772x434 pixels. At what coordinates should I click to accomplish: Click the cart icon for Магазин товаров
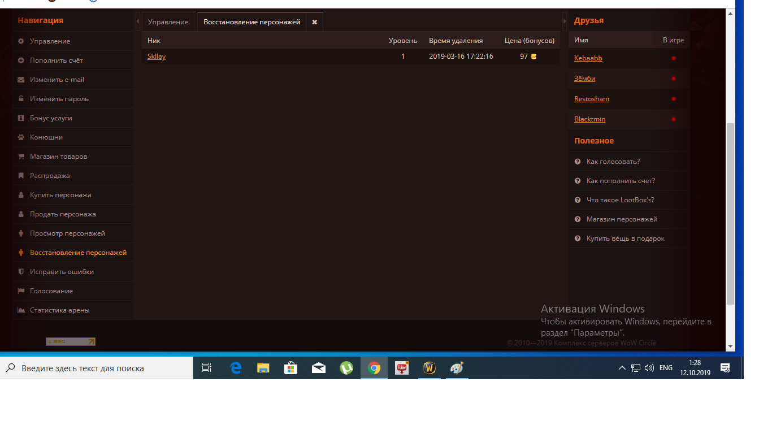21,157
